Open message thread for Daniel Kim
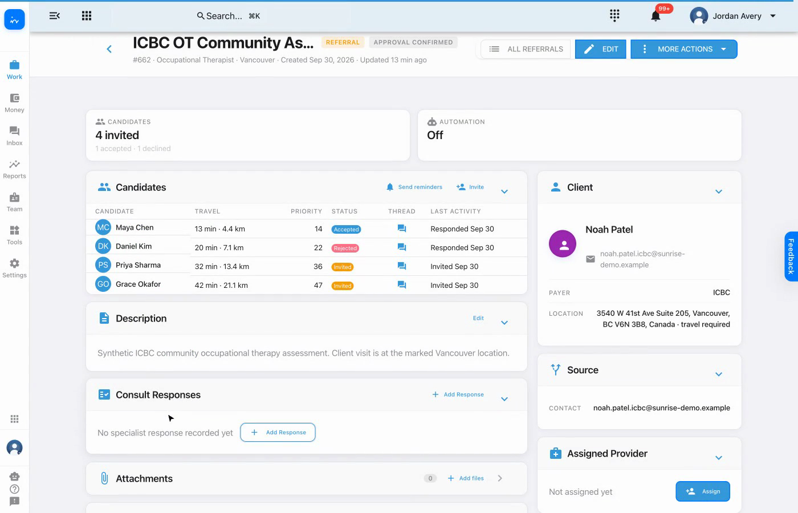Viewport: 798px width, 513px height. click(402, 247)
